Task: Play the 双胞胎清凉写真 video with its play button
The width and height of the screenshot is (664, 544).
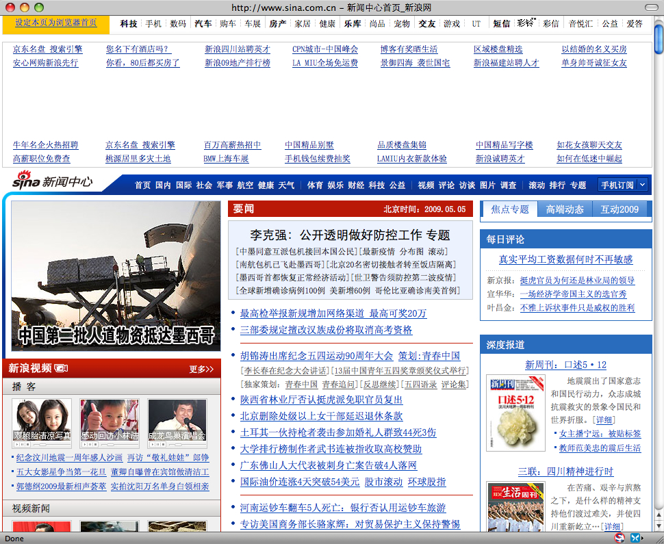Action: 17,445
